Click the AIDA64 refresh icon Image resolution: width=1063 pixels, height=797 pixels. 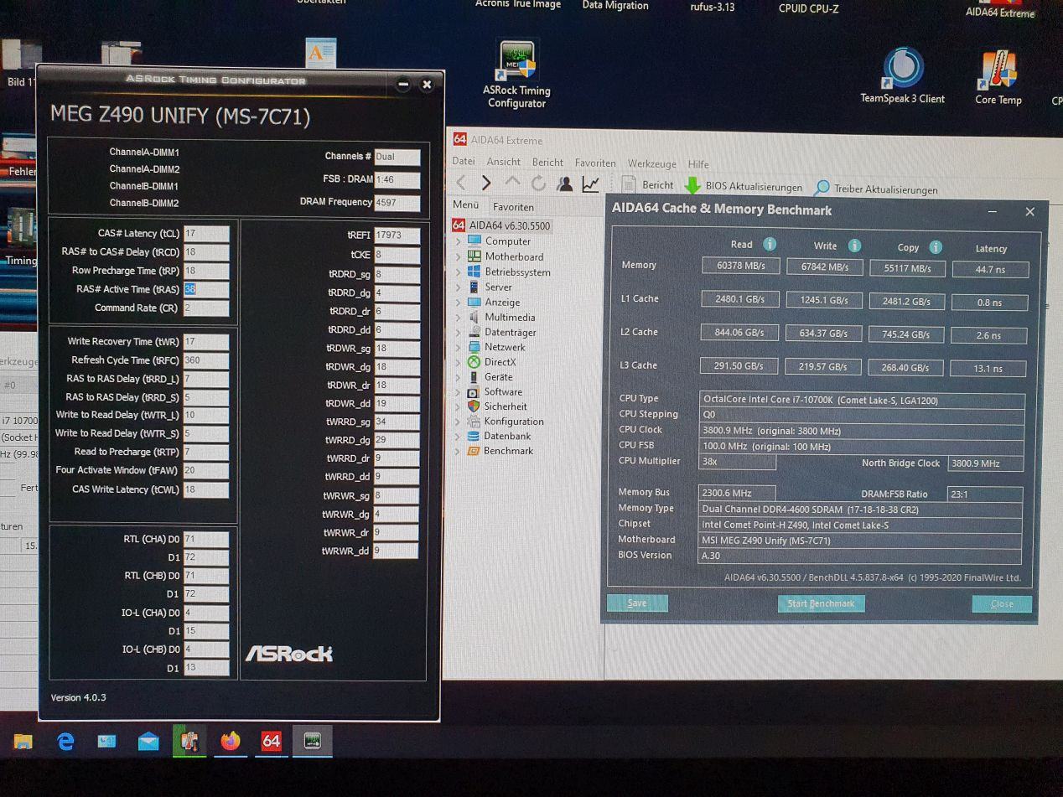(539, 183)
